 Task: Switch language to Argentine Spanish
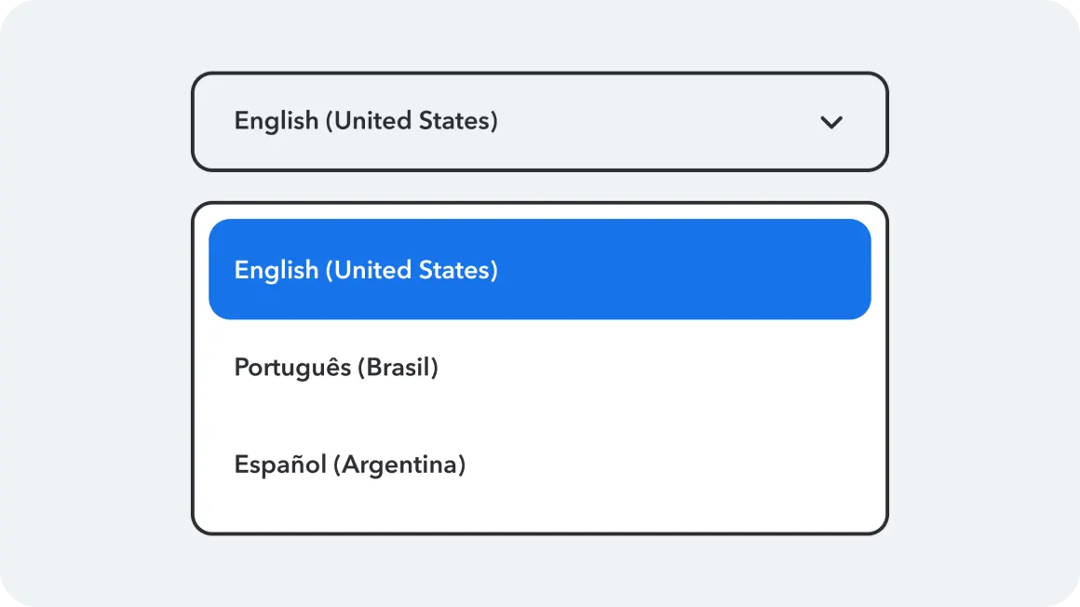(x=539, y=465)
